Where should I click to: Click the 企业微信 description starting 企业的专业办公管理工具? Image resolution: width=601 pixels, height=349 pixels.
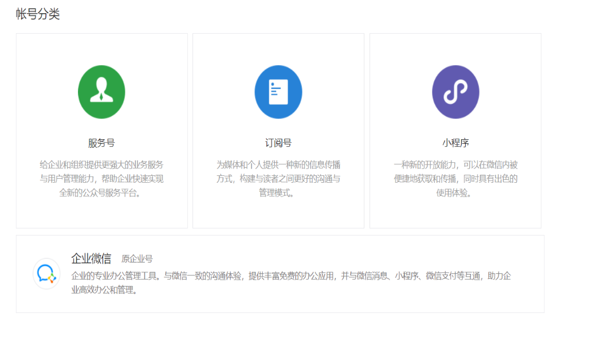click(291, 283)
